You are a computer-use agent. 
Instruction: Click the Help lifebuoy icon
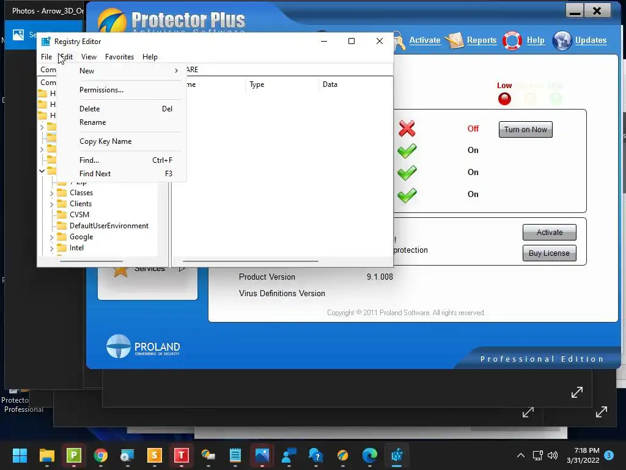coord(512,40)
